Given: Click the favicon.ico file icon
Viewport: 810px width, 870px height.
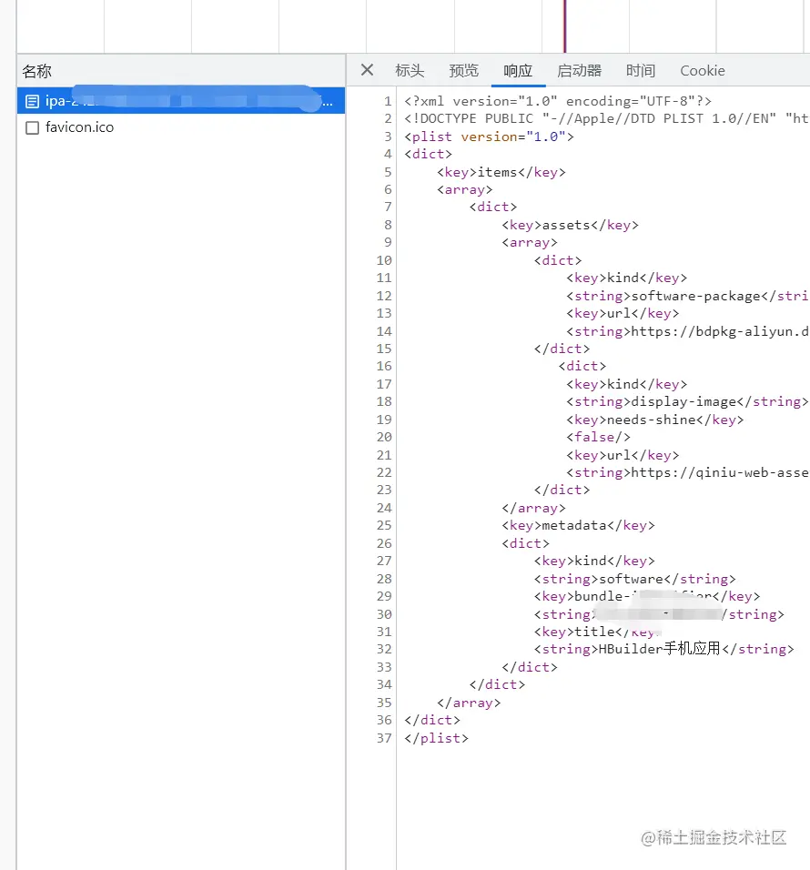Looking at the screenshot, I should [x=32, y=127].
